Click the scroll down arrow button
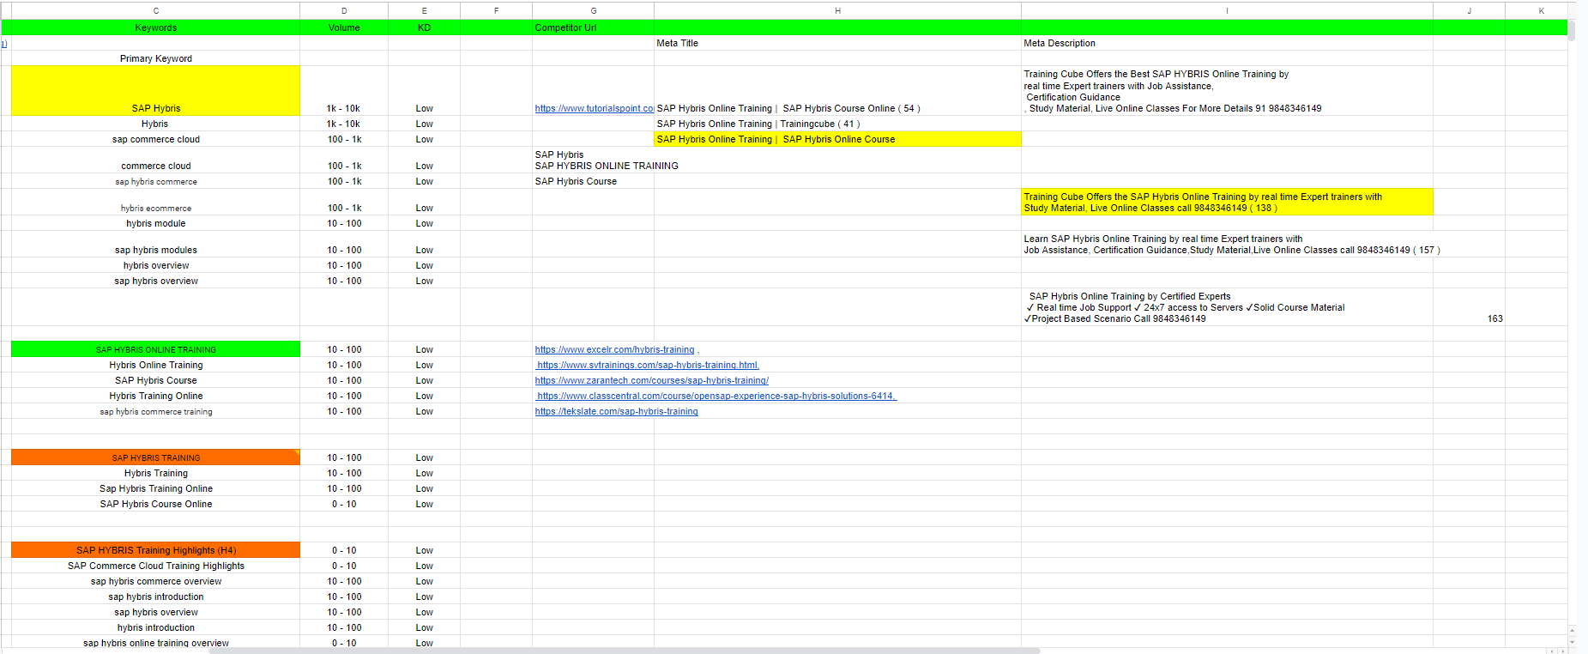Image resolution: width=1588 pixels, height=654 pixels. 1572,642
